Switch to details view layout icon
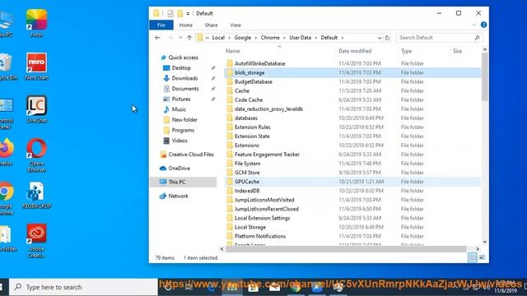 click(473, 257)
